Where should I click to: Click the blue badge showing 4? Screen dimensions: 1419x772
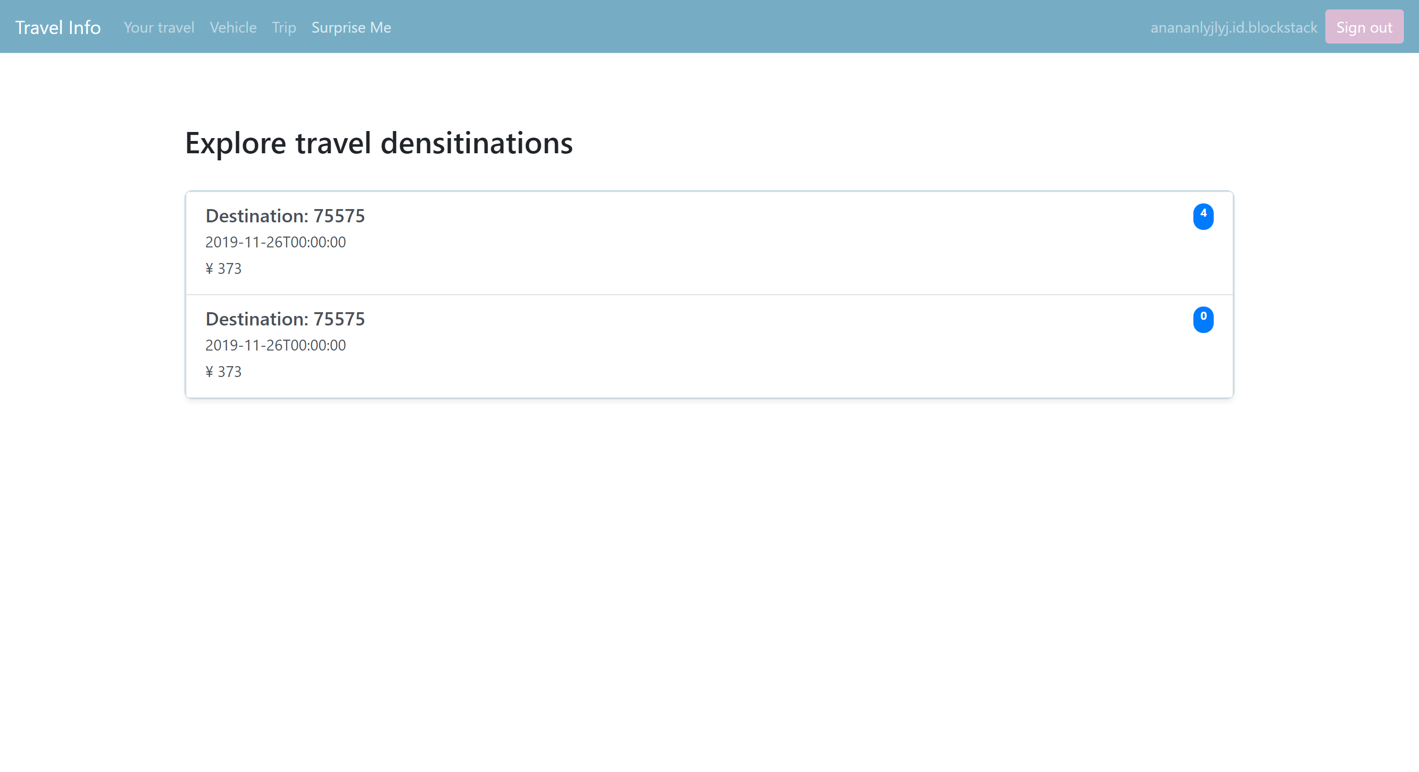coord(1203,216)
